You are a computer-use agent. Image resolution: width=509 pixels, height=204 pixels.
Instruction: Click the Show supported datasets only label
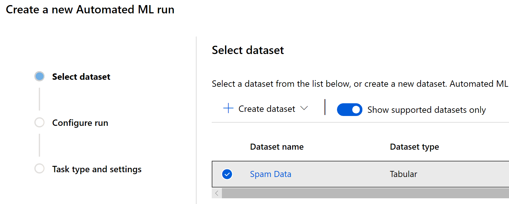click(x=426, y=110)
